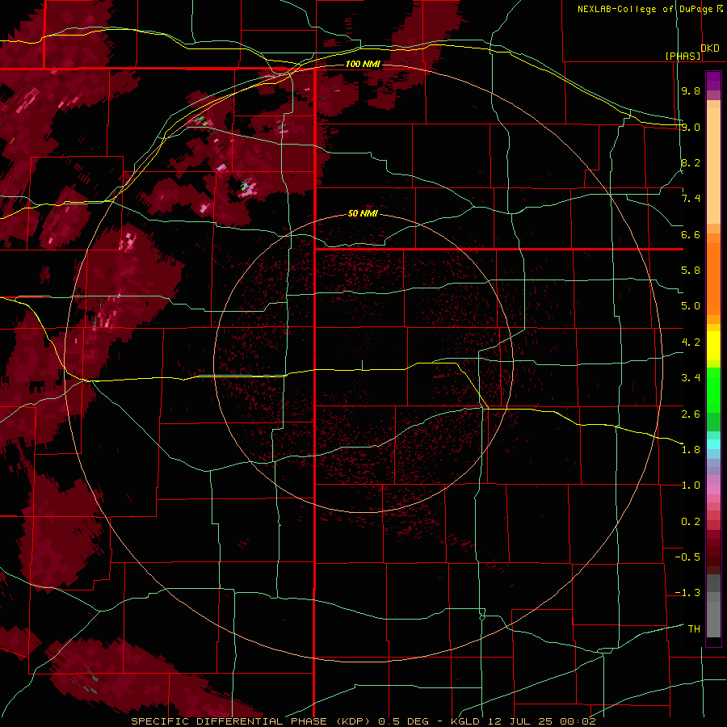Image resolution: width=727 pixels, height=727 pixels.
Task: Select the 7.4 legend value
Action: pyautogui.click(x=691, y=199)
